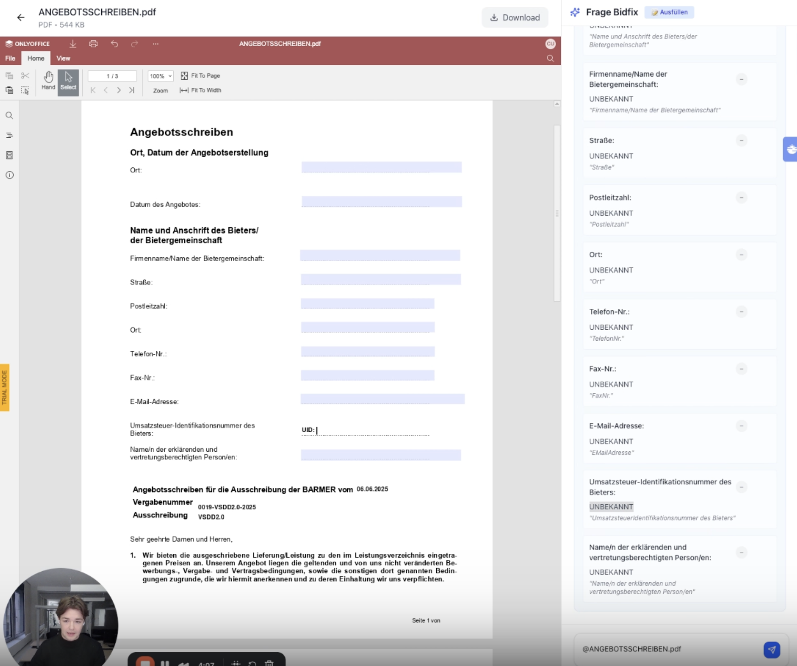Open the 100% zoom dropdown
797x666 pixels.
point(160,76)
